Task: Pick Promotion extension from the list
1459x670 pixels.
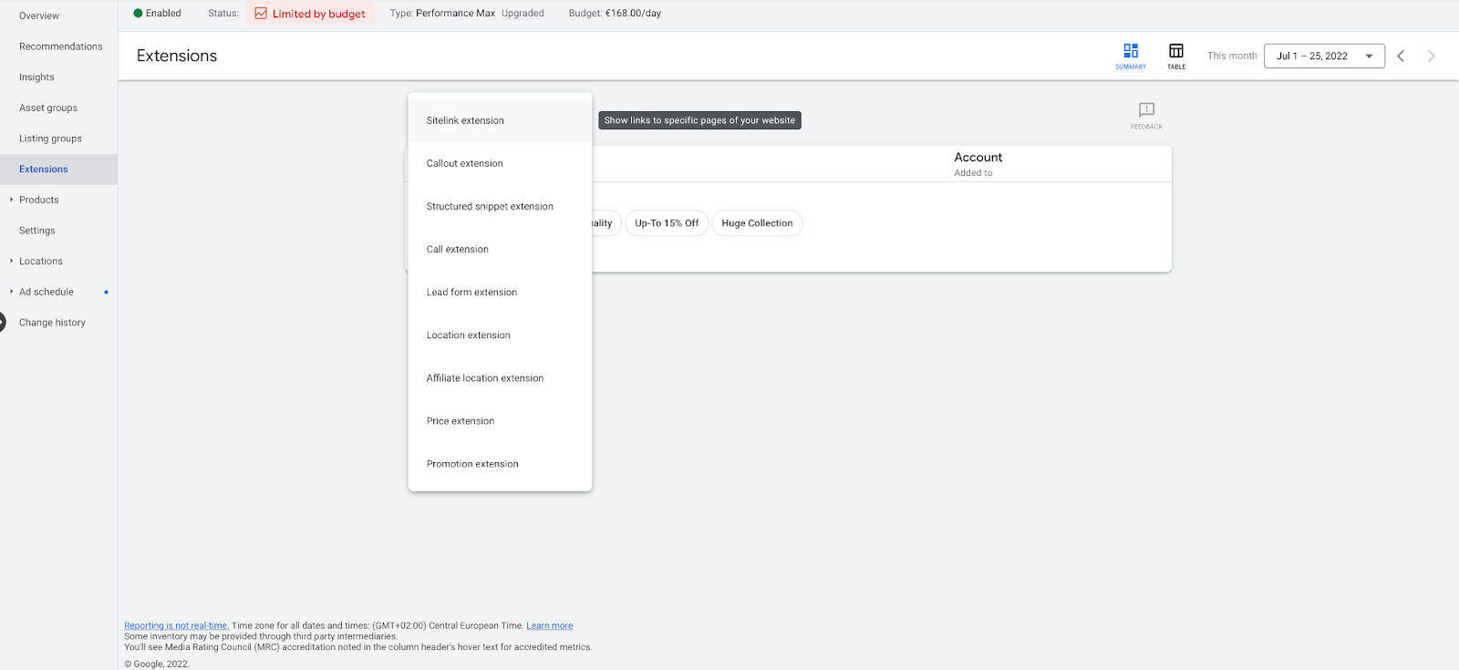Action: pos(472,464)
